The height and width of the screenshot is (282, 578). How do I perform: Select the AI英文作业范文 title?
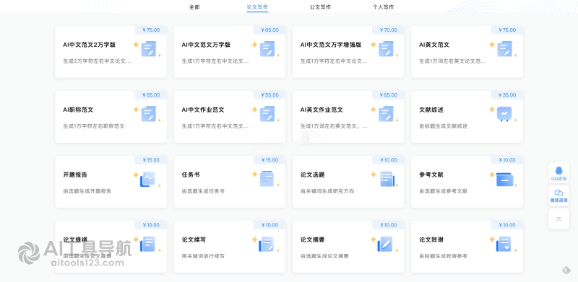pos(322,110)
